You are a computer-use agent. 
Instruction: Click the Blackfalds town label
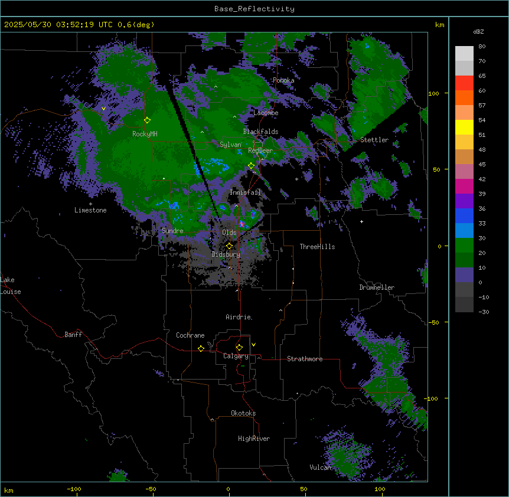pyautogui.click(x=260, y=132)
